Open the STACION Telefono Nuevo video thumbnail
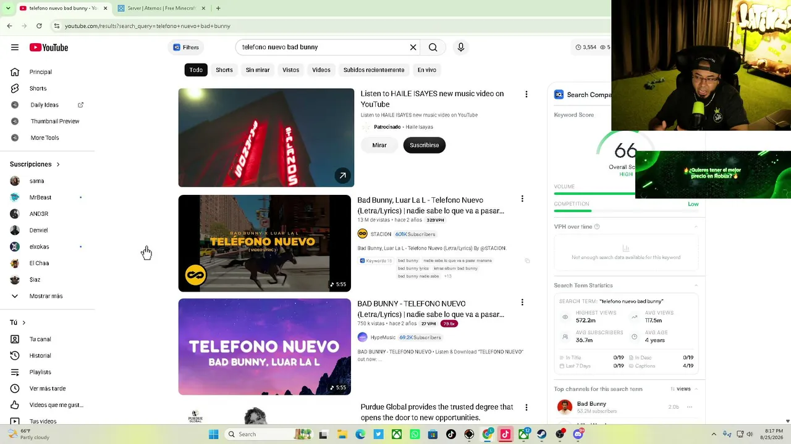 pos(264,244)
